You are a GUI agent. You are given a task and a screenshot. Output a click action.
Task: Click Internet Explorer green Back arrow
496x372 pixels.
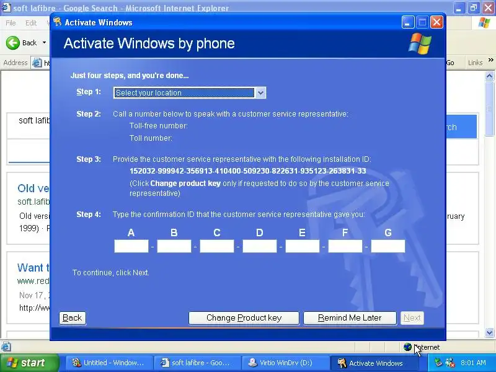(13, 43)
